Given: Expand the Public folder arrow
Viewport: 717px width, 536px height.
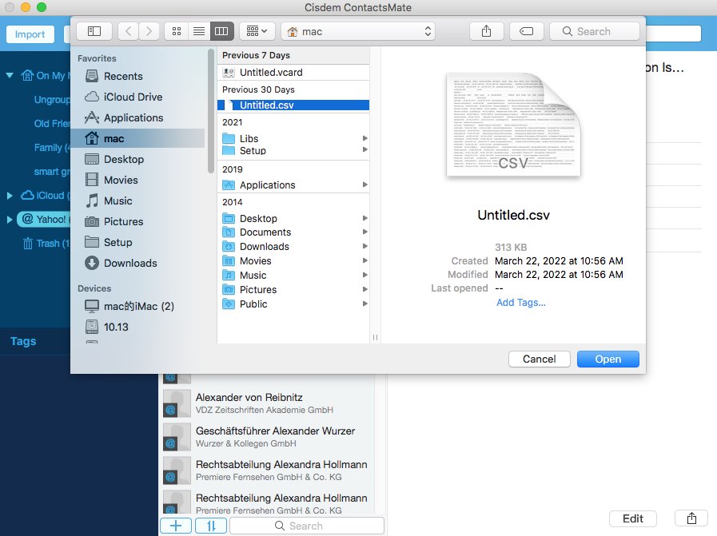Looking at the screenshot, I should (365, 304).
